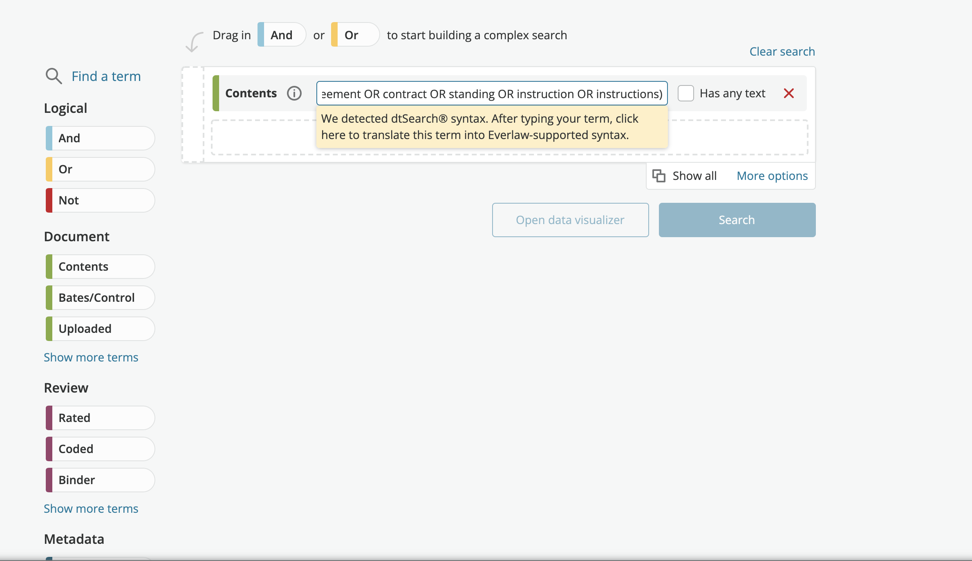This screenshot has width=972, height=561.
Task: Select the And logical operator chip
Action: coord(99,138)
